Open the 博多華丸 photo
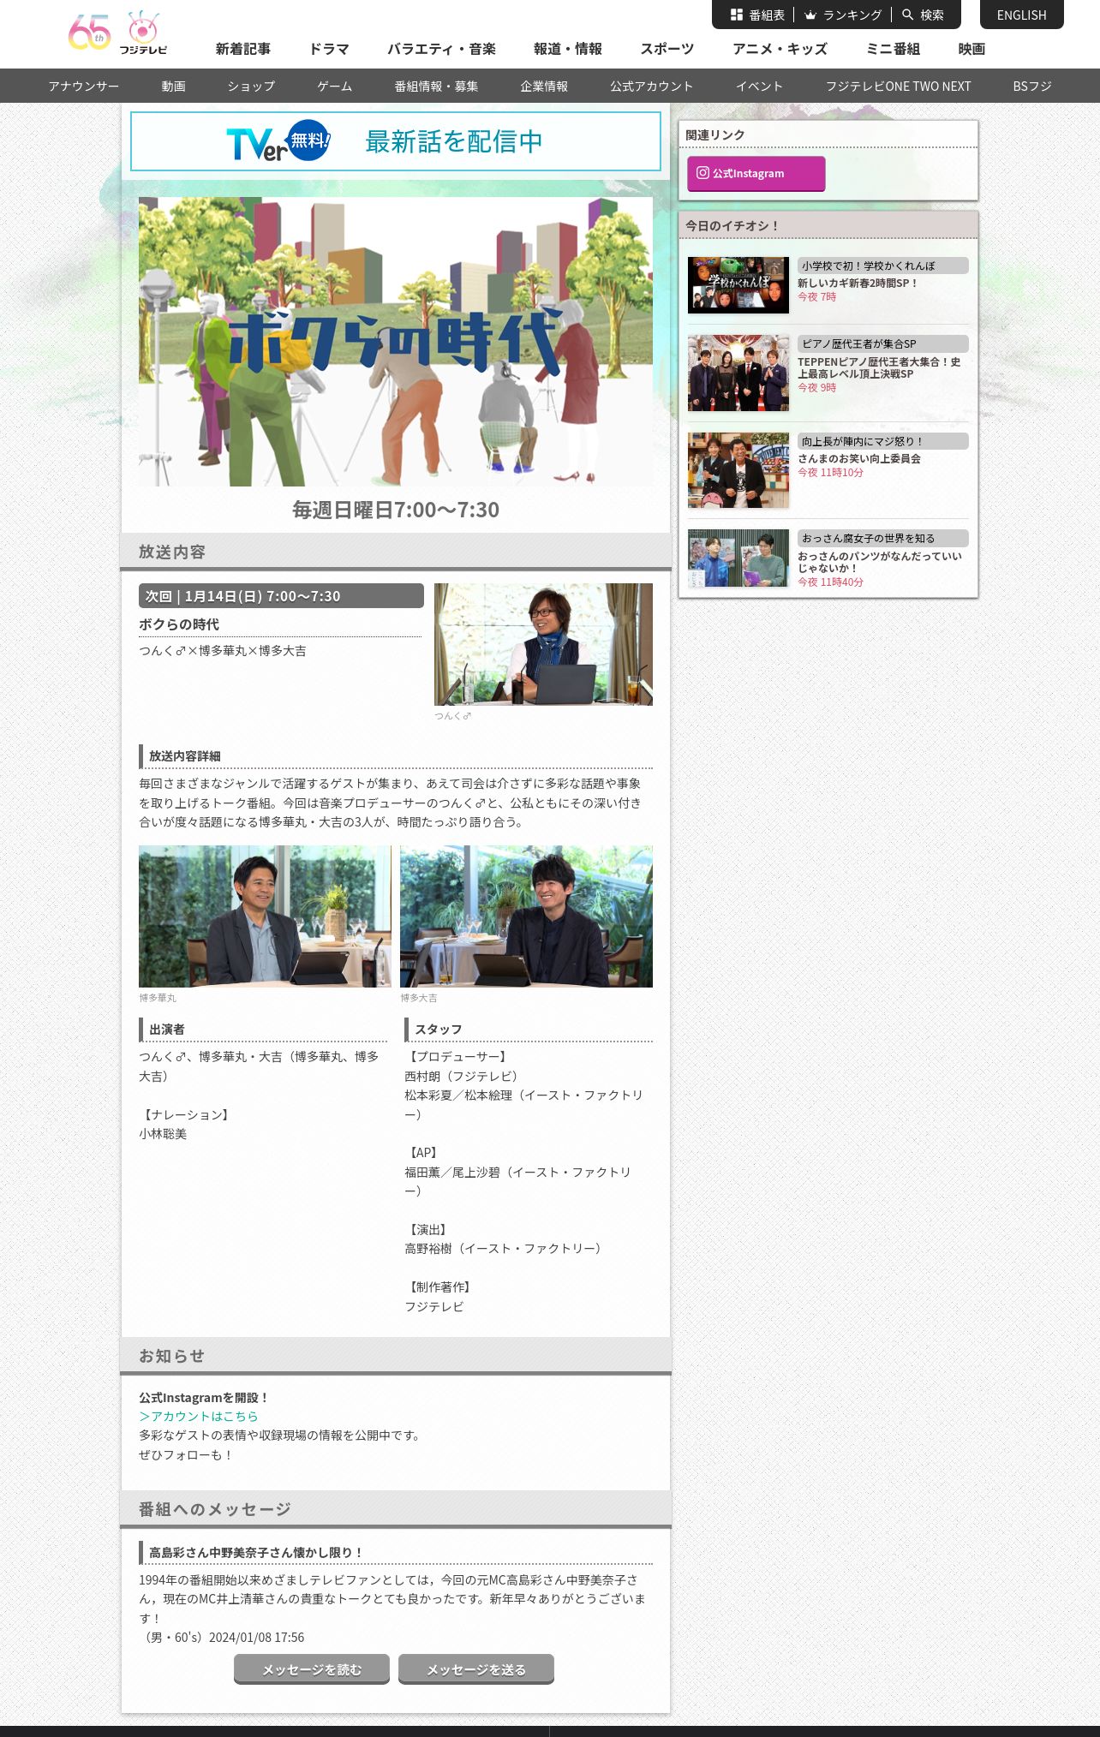This screenshot has width=1100, height=1737. pos(265,916)
